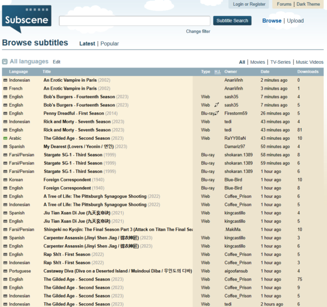Filter the list by TV-Series
The width and height of the screenshot is (327, 307).
280,62
